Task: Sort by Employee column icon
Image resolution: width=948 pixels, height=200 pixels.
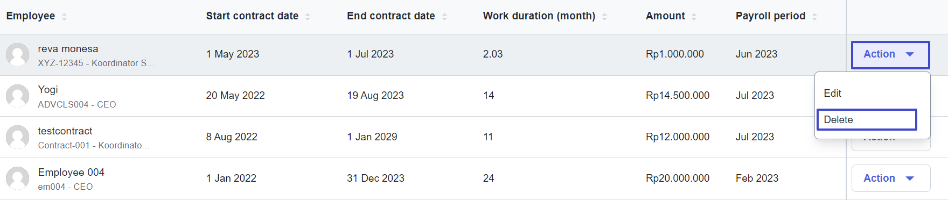Action: pyautogui.click(x=64, y=17)
